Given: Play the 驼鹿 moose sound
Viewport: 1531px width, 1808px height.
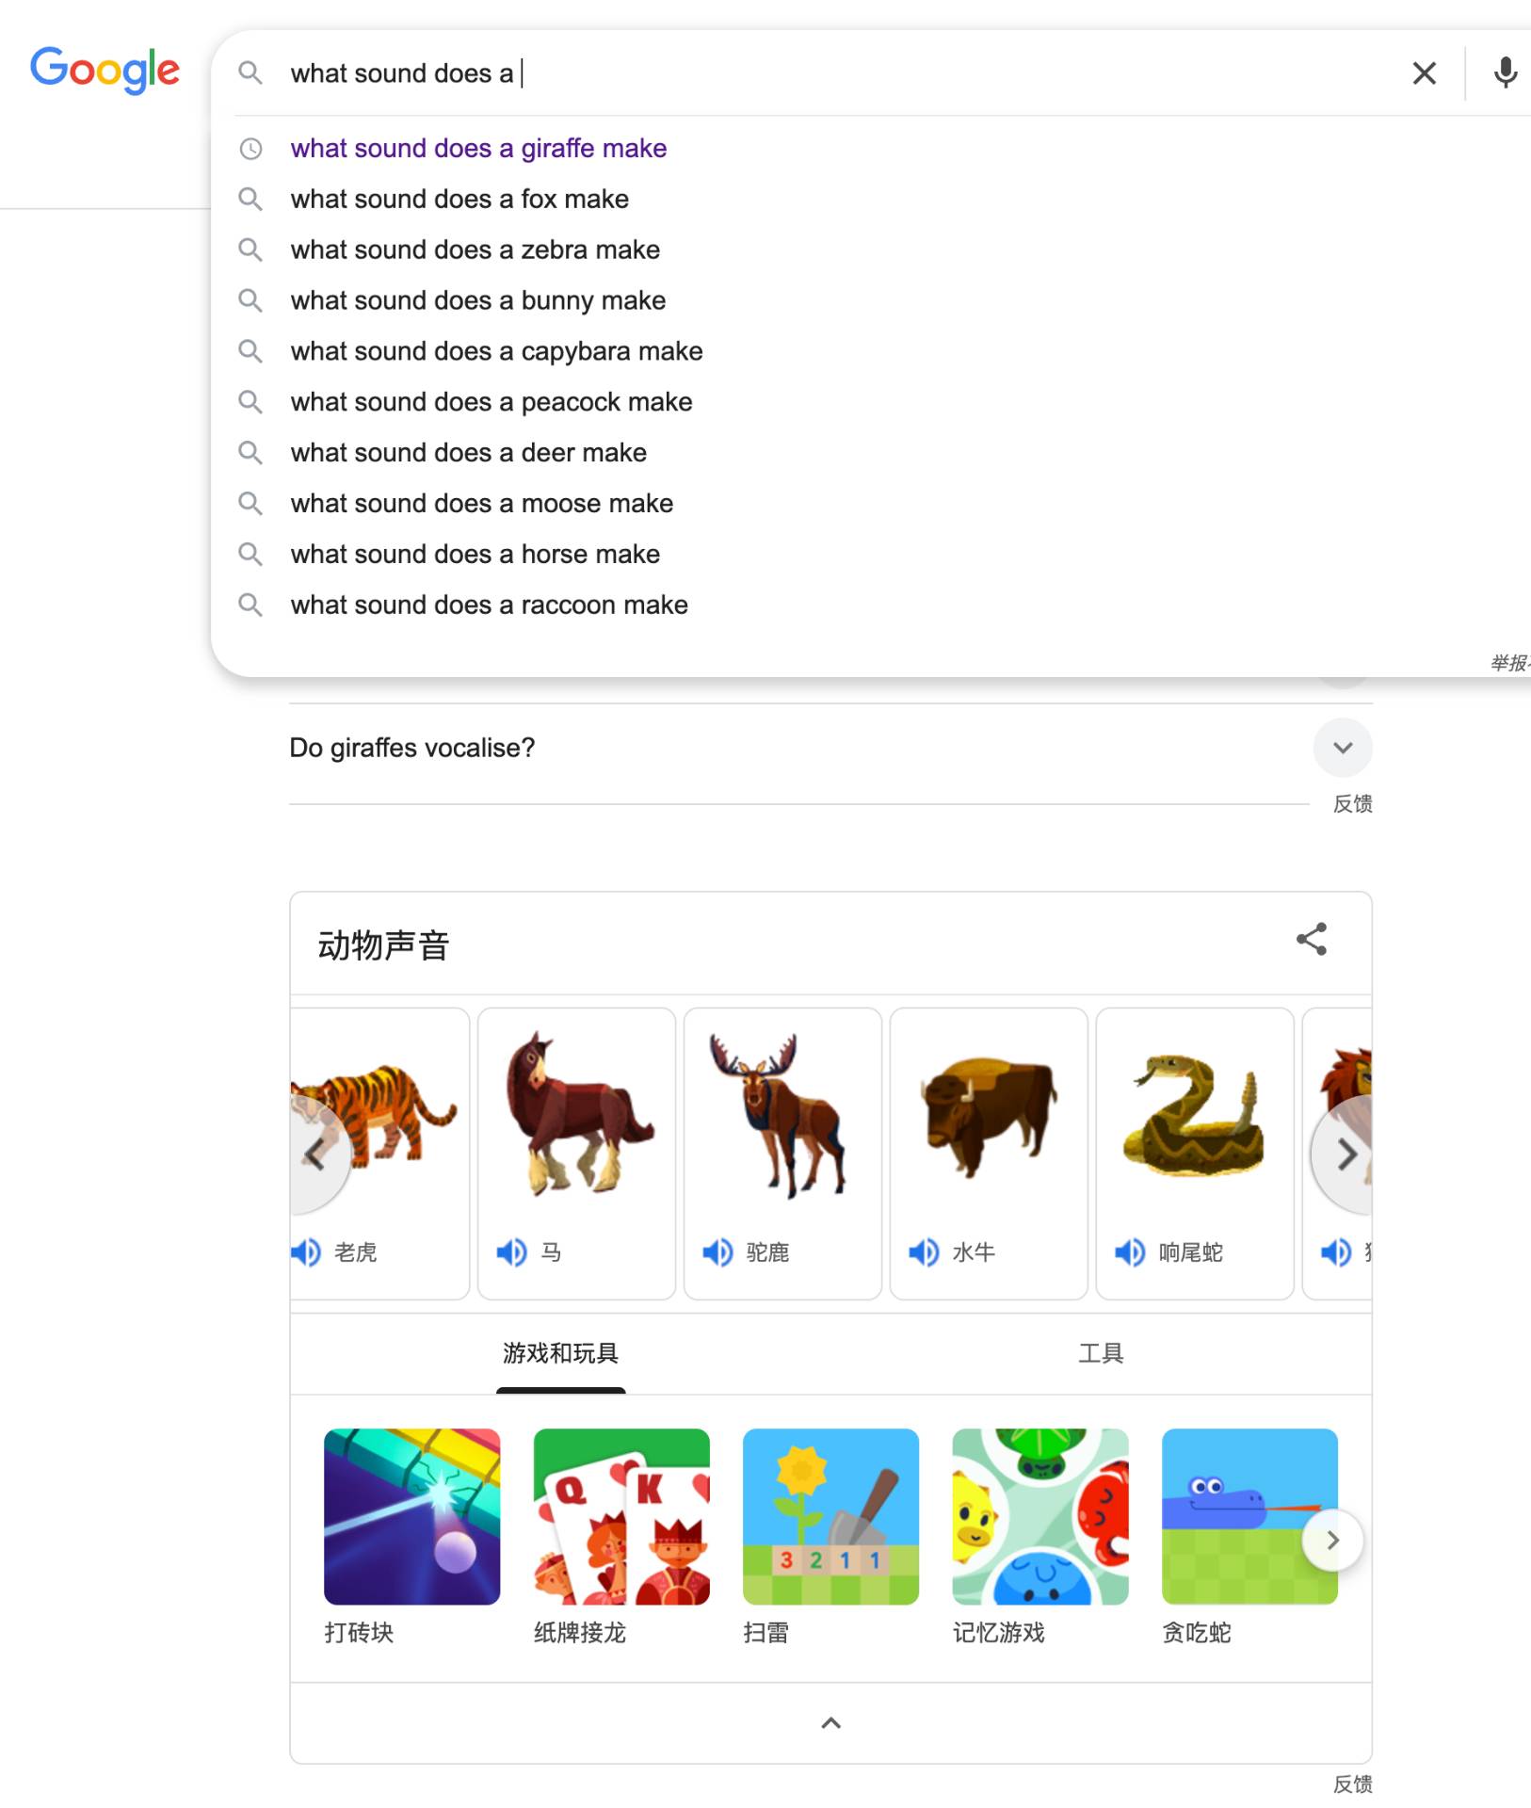Looking at the screenshot, I should pyautogui.click(x=718, y=1252).
